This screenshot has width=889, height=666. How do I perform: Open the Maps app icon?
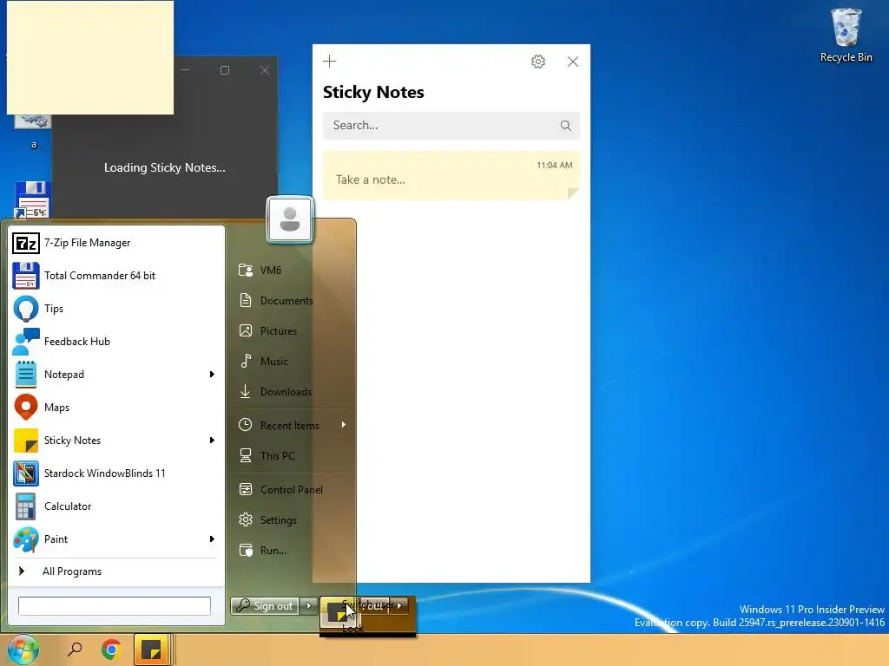(26, 408)
